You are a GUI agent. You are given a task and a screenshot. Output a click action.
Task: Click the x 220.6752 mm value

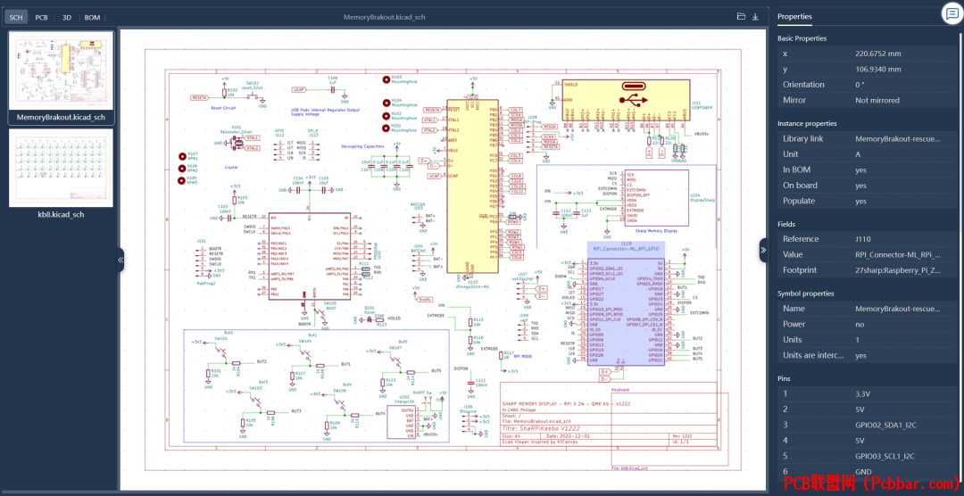pos(878,54)
